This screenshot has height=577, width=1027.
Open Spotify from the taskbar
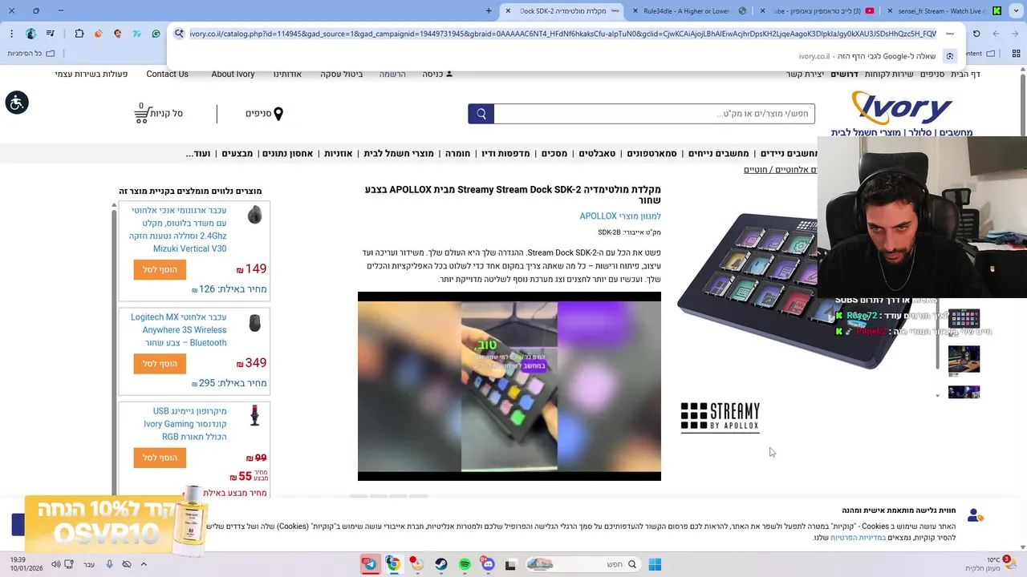coord(465,564)
